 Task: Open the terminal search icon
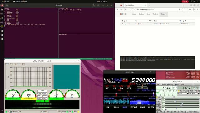pyautogui.click(x=94, y=5)
